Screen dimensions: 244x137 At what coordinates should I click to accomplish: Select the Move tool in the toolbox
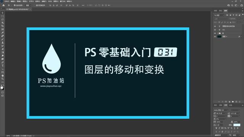pyautogui.click(x=3, y=13)
